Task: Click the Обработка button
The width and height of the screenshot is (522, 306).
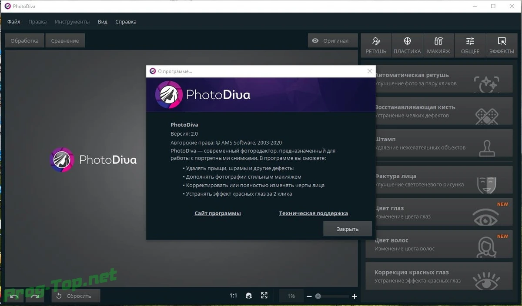Action: click(24, 40)
